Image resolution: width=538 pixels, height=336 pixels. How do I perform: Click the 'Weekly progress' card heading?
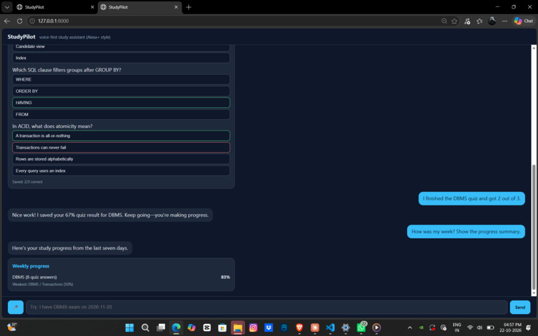coord(31,266)
